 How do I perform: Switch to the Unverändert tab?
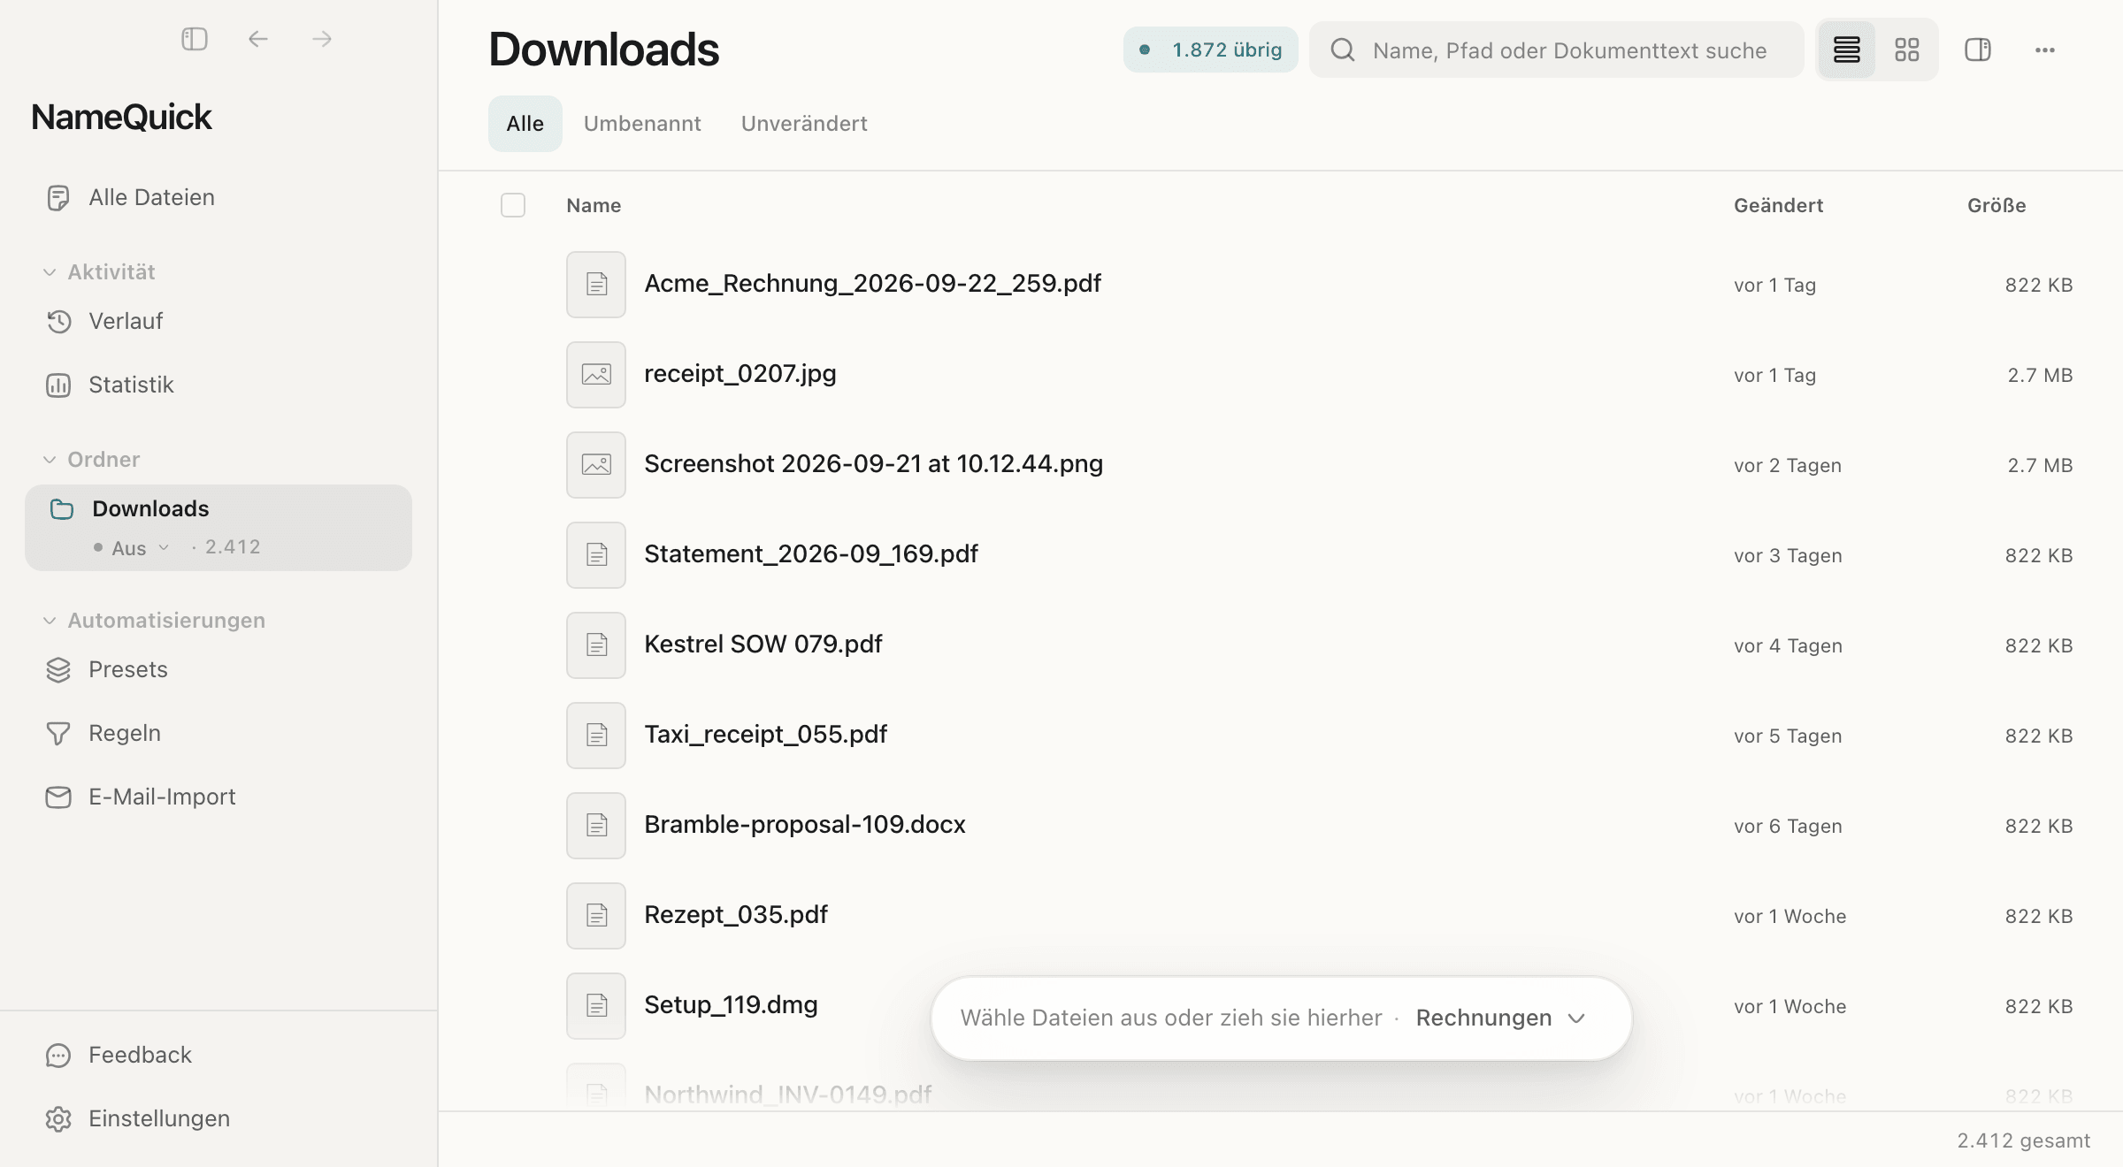click(804, 123)
